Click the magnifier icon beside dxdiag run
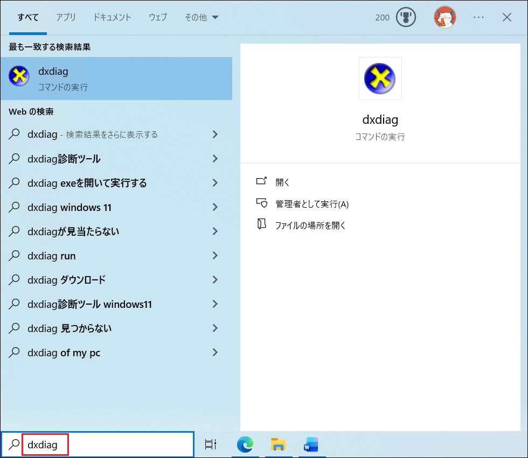Viewport: 528px width, 458px height. (15, 256)
